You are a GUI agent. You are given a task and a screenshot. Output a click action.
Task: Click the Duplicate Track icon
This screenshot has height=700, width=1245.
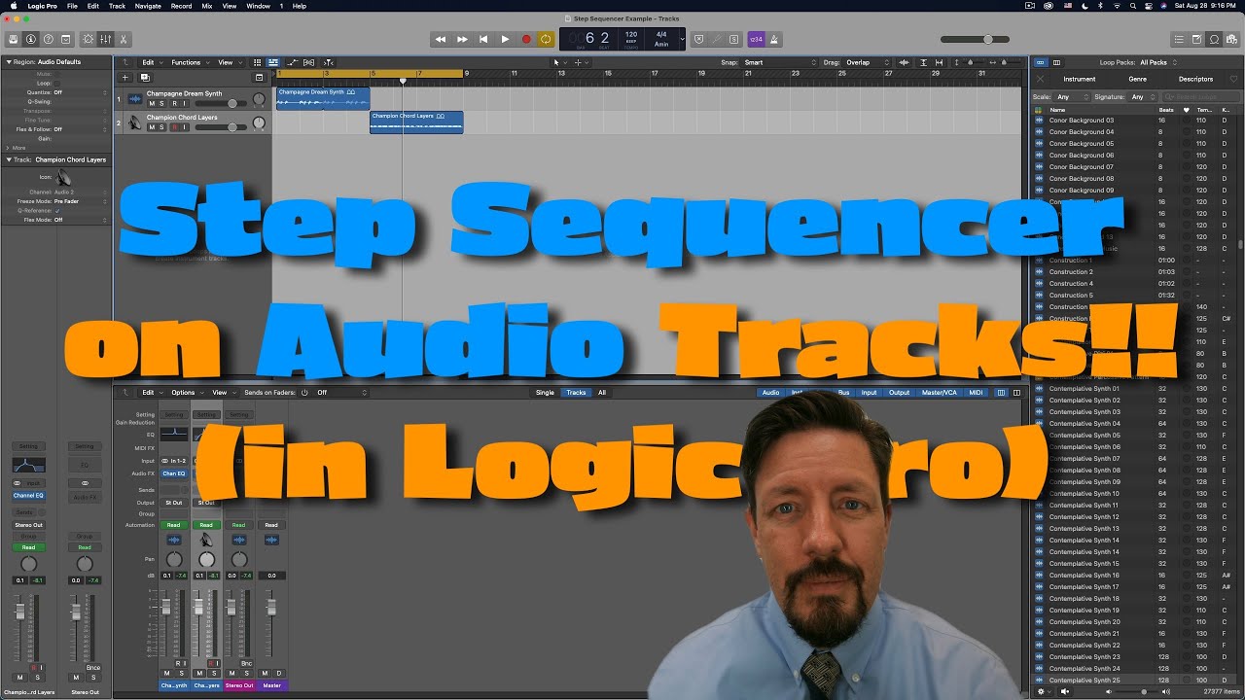pyautogui.click(x=145, y=77)
